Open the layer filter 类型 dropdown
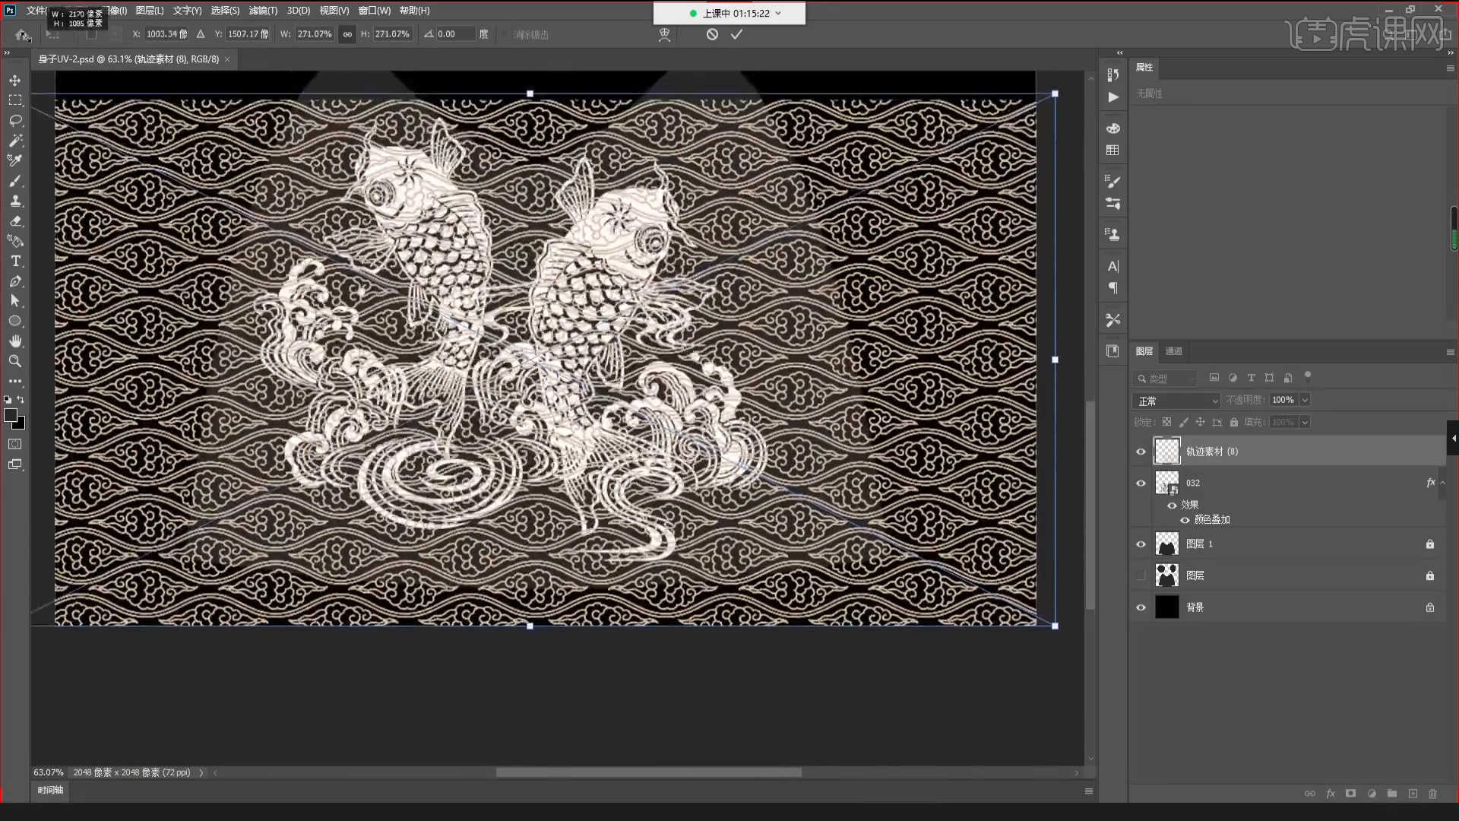Viewport: 1459px width, 821px height. [x=1165, y=379]
